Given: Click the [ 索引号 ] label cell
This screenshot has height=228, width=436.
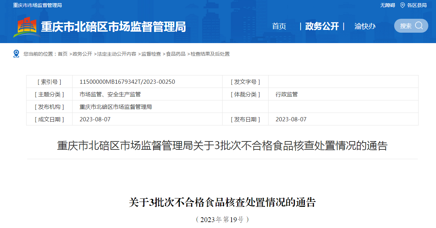Looking at the screenshot, I should pyautogui.click(x=49, y=82).
